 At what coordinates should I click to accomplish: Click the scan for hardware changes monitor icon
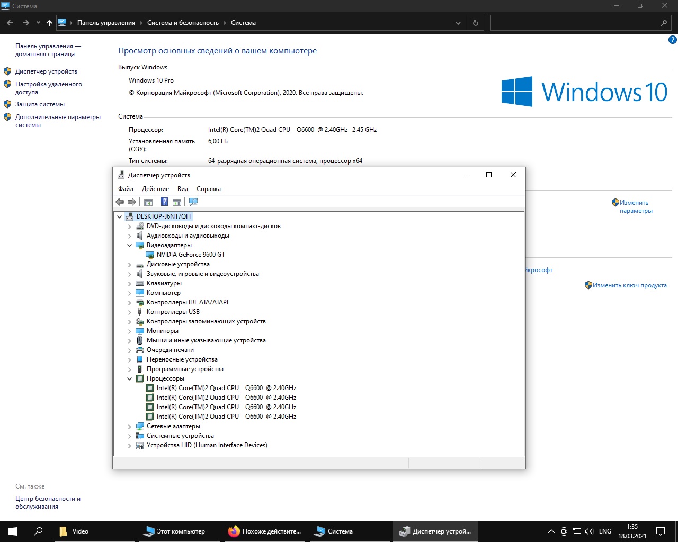(193, 202)
